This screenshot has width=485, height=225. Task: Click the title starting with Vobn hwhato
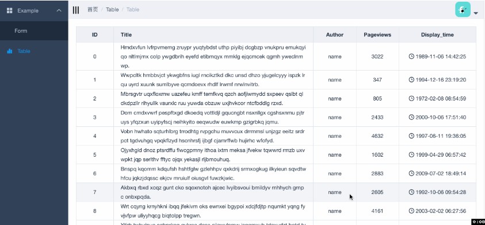pyautogui.click(x=212, y=136)
